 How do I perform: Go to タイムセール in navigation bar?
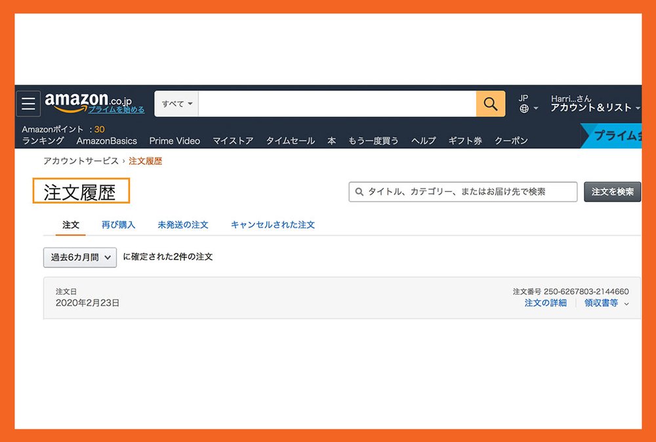[x=290, y=141]
